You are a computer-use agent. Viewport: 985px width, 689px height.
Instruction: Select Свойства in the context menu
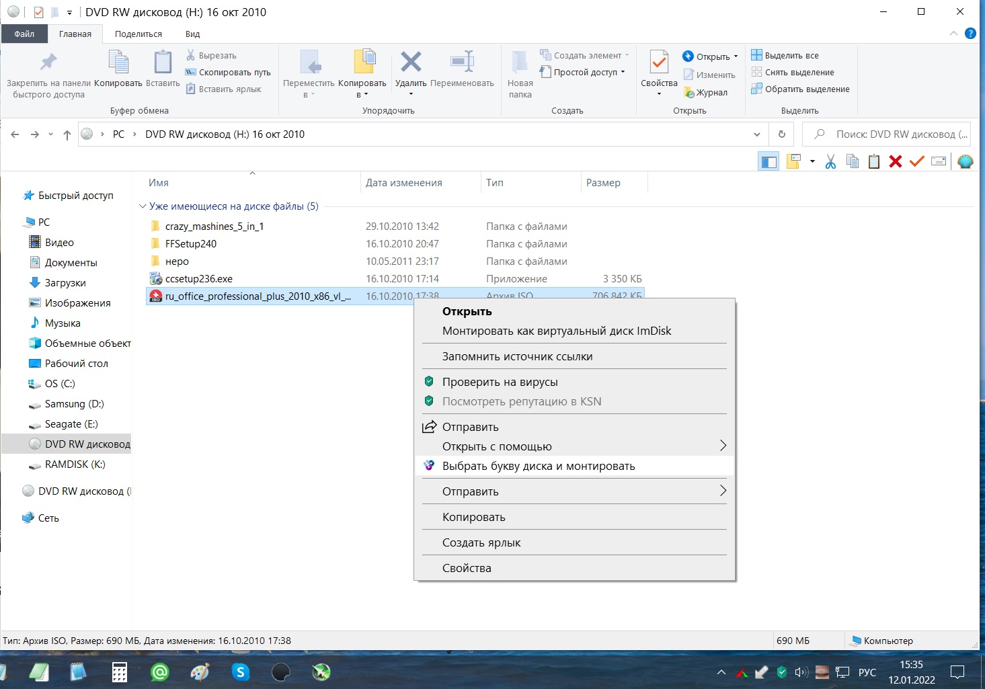(x=575, y=568)
